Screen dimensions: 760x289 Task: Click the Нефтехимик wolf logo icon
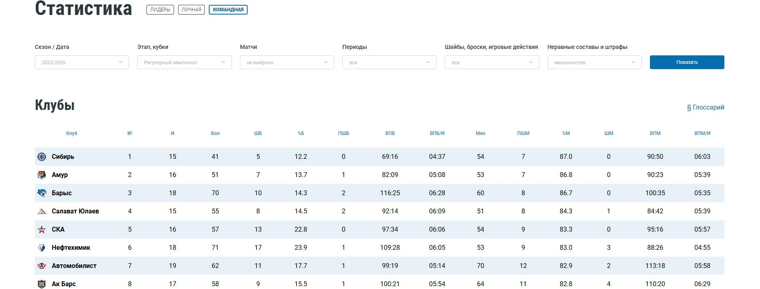pos(42,248)
